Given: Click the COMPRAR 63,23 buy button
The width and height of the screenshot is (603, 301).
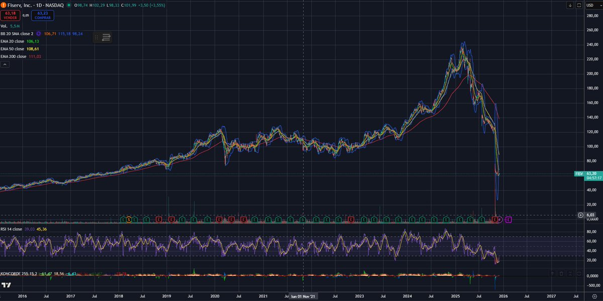Looking at the screenshot, I should click(x=42, y=16).
